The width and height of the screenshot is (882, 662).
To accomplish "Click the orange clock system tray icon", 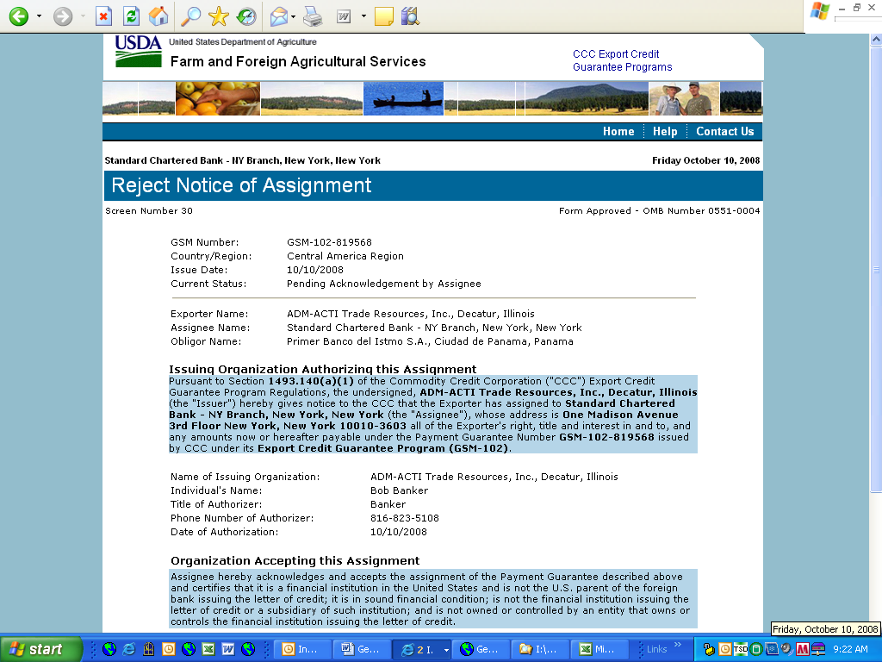I will click(x=725, y=649).
